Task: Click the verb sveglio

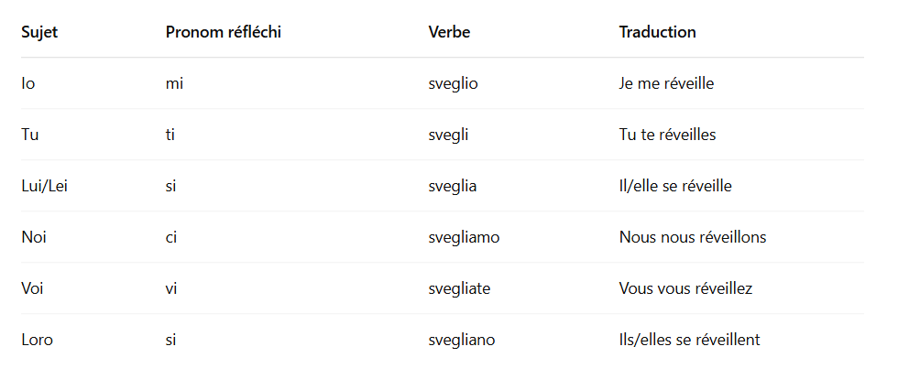Action: (x=453, y=83)
